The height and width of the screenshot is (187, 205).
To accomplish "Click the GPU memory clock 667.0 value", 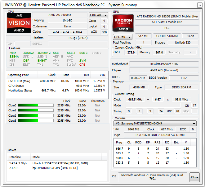I will (159, 53).
